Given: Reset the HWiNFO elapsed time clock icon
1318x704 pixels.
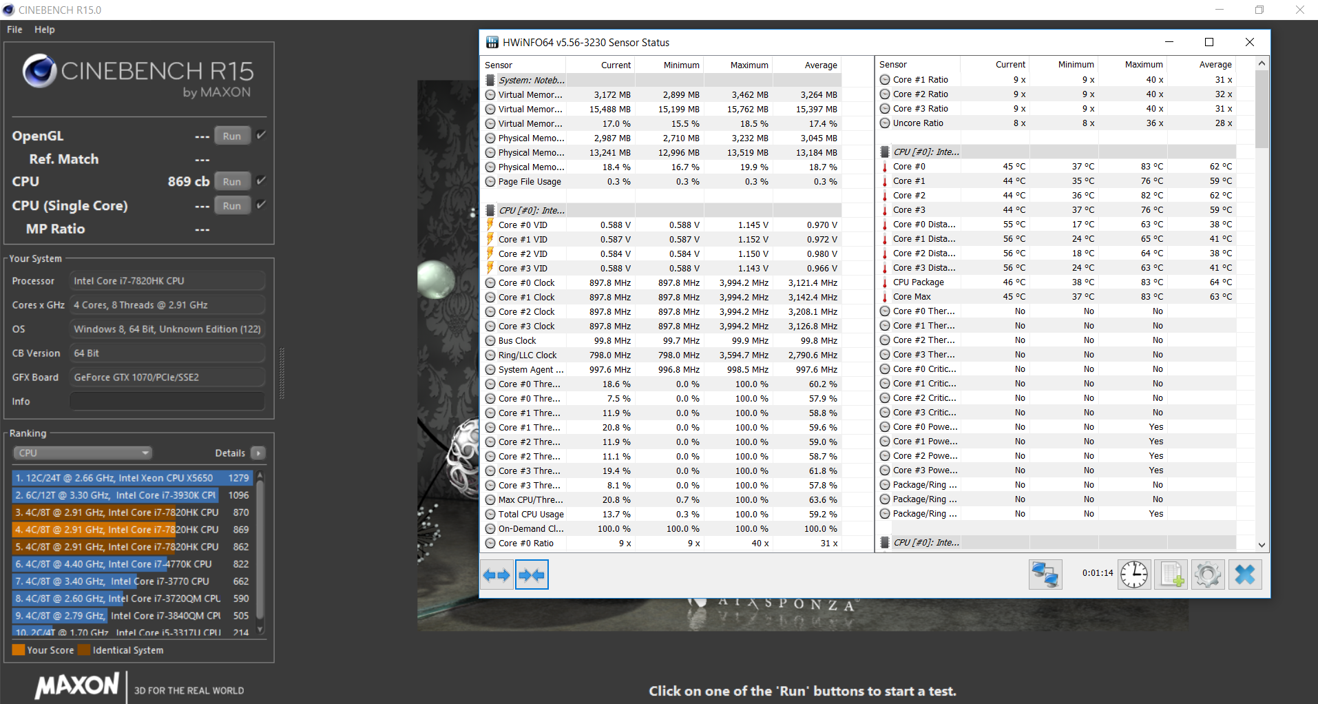Looking at the screenshot, I should coord(1133,574).
